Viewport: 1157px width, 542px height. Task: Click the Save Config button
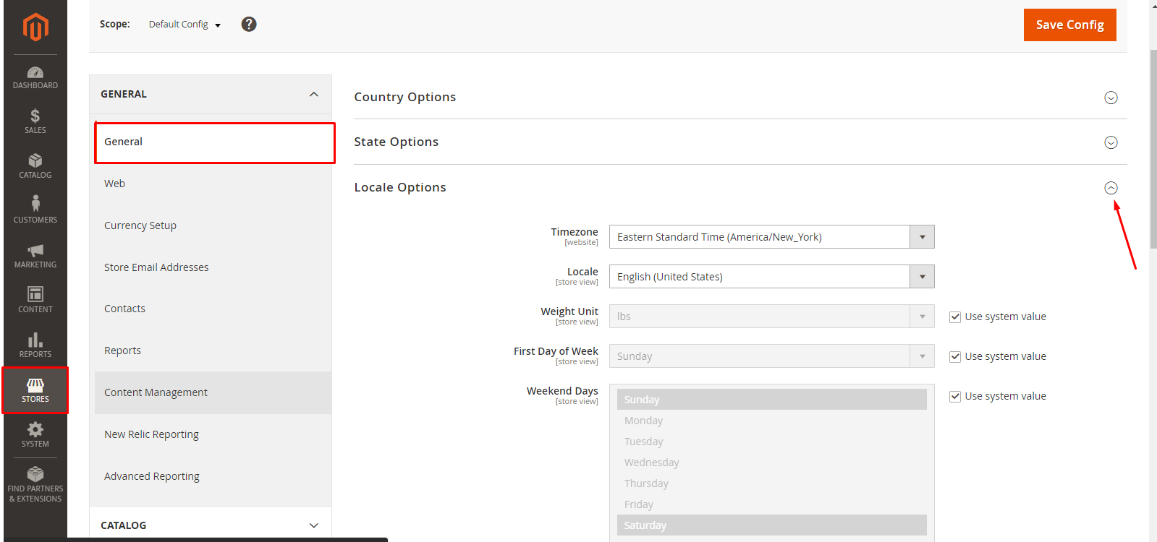(1069, 25)
